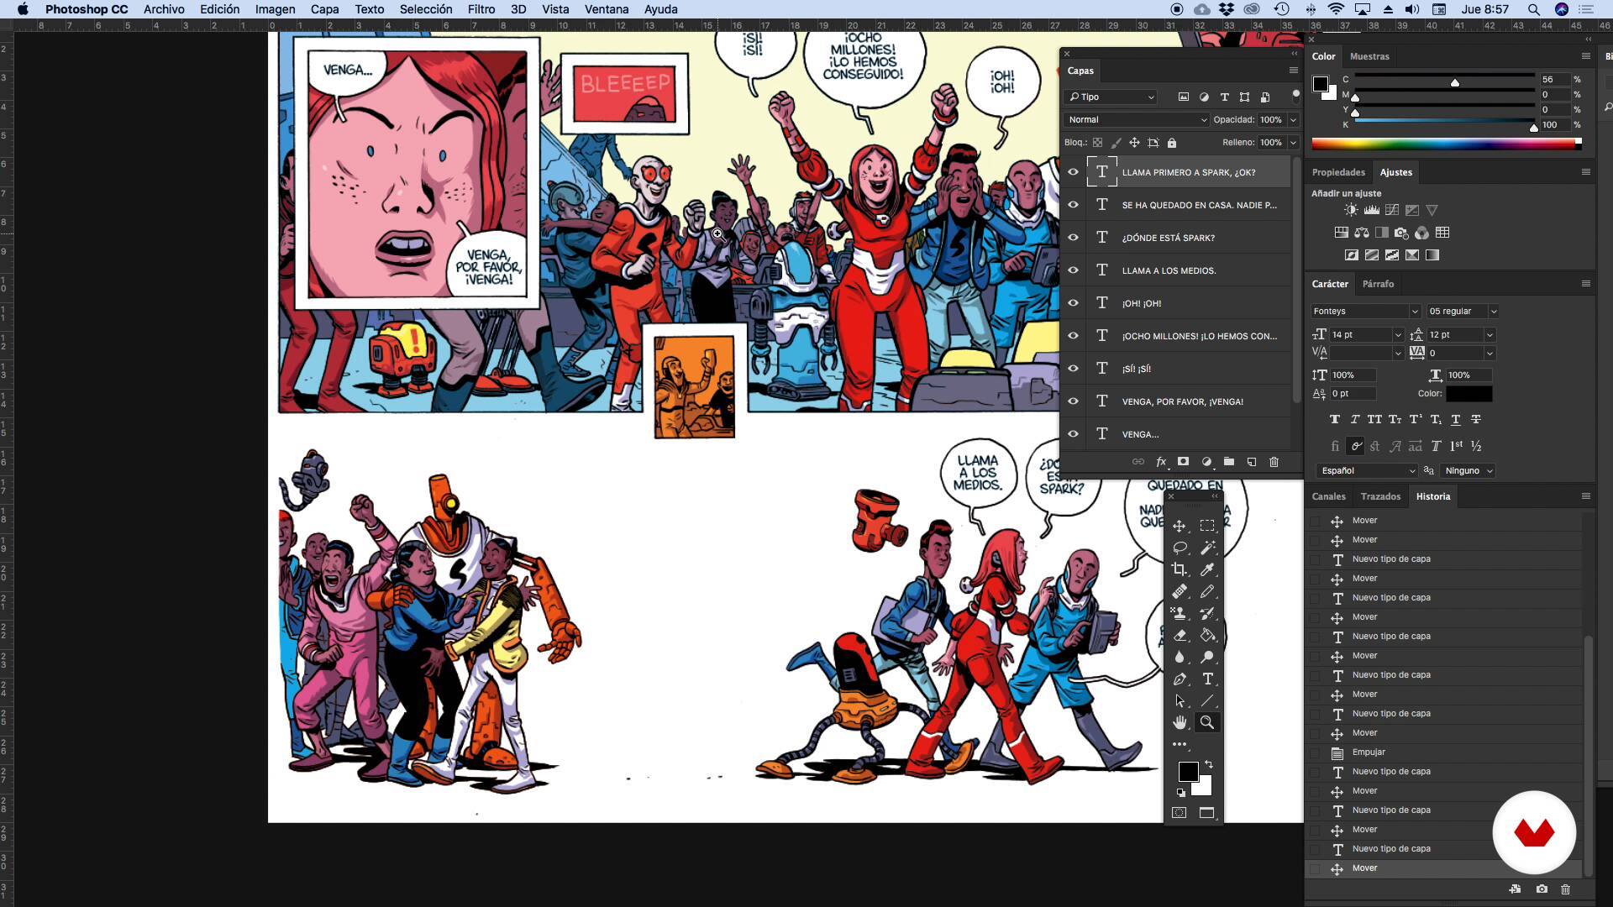Select the Lasso tool
Image resolution: width=1613 pixels, height=907 pixels.
[1180, 548]
